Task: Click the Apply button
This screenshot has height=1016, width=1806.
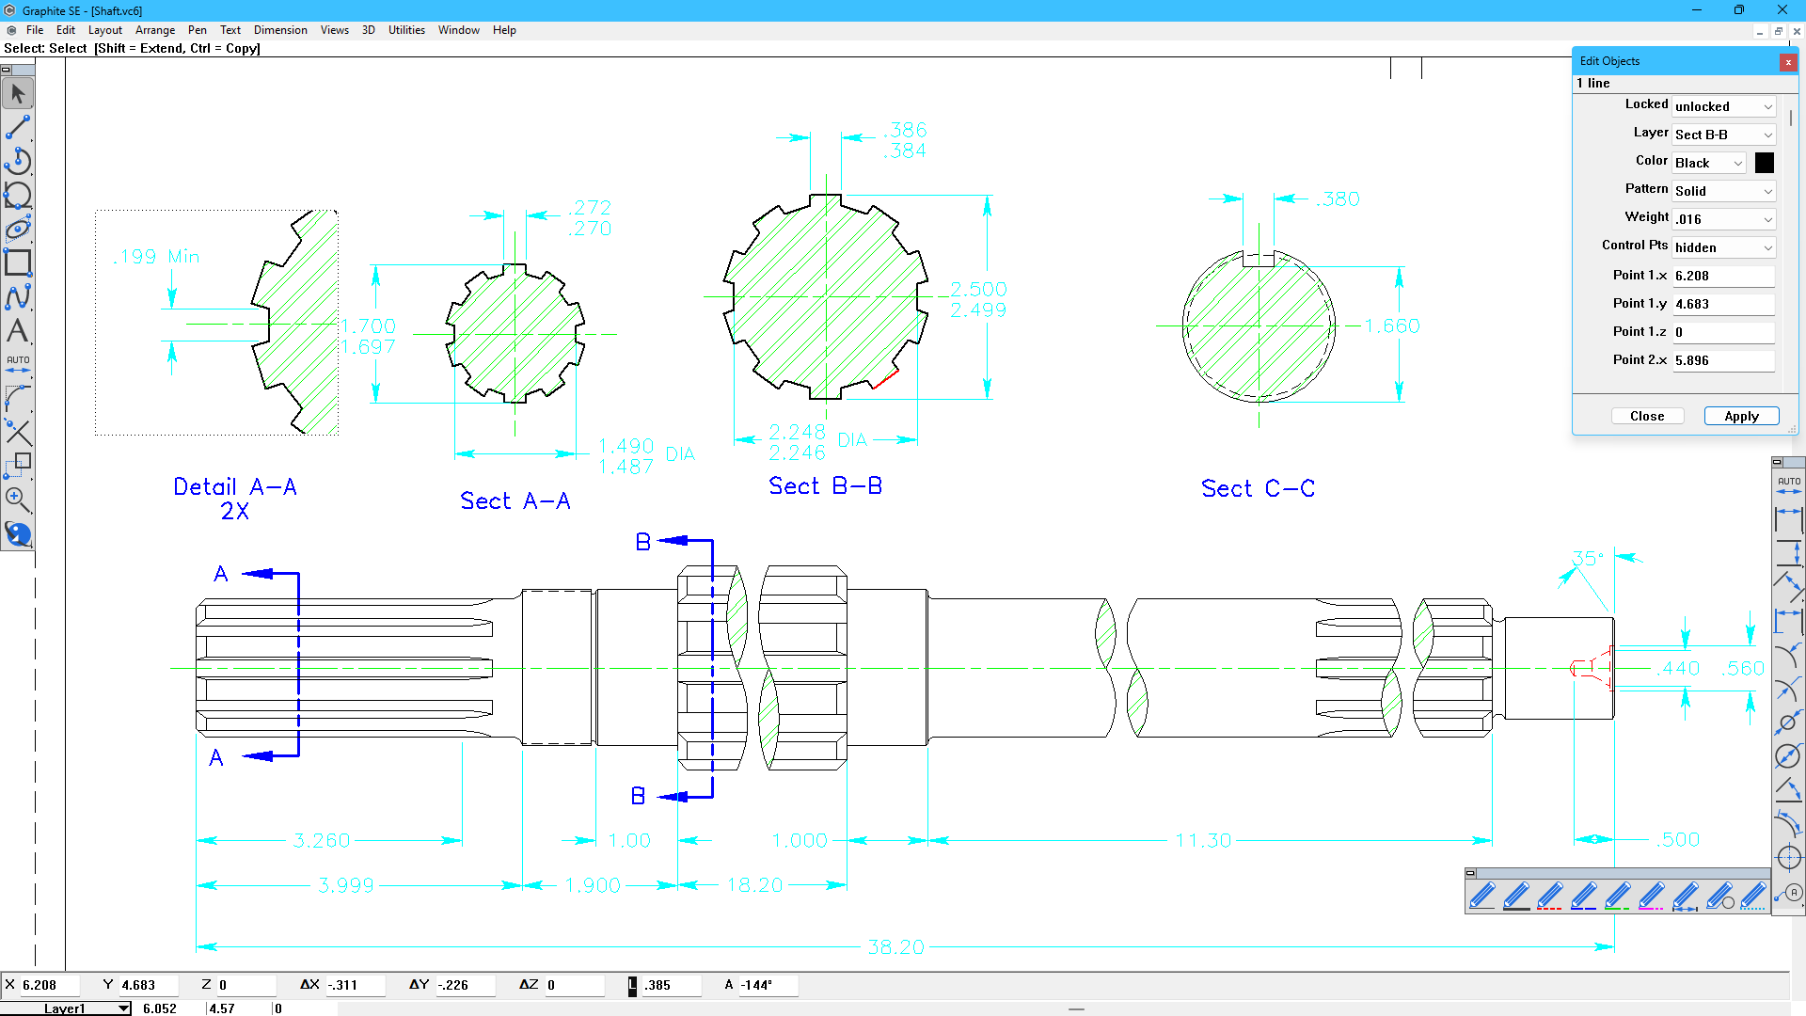Action: (1741, 416)
